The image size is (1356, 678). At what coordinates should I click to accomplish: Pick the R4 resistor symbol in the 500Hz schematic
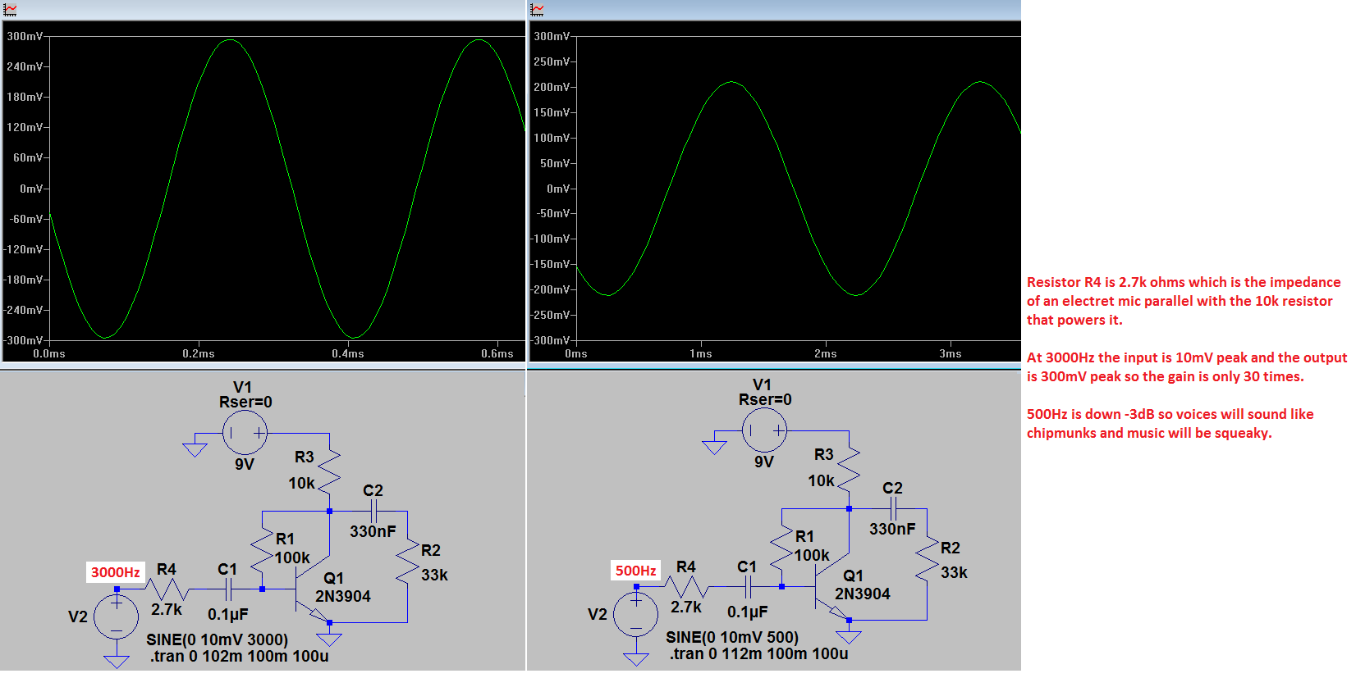(x=687, y=587)
